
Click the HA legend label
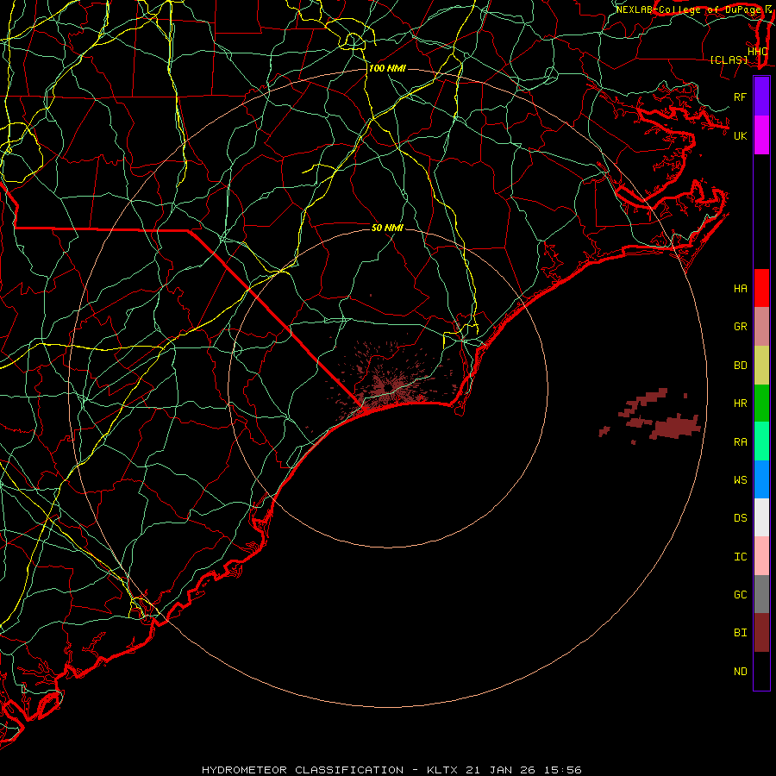pyautogui.click(x=740, y=288)
